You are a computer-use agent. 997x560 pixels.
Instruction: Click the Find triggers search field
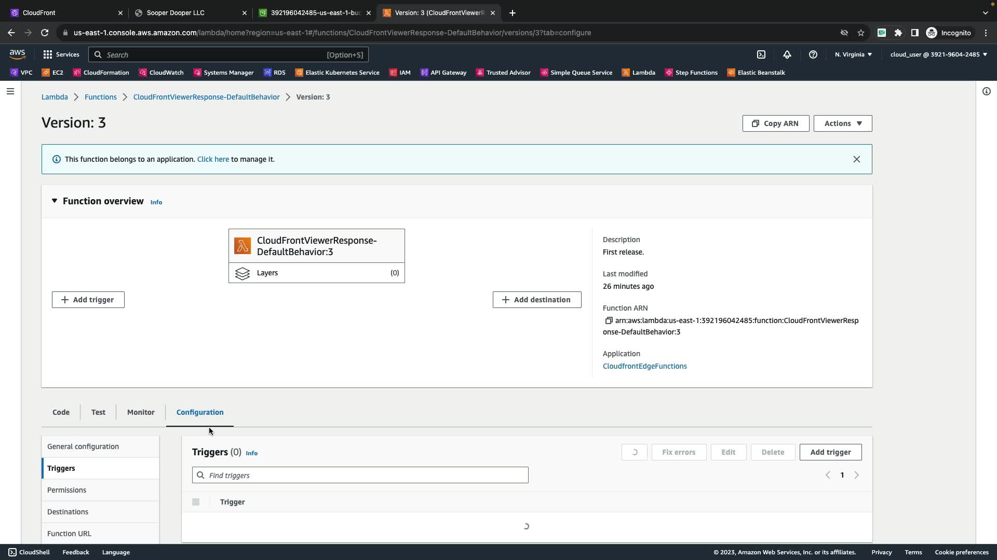(x=360, y=475)
